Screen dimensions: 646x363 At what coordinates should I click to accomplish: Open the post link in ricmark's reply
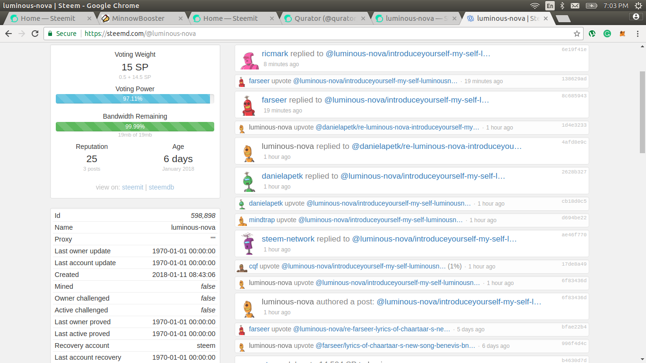pos(408,54)
